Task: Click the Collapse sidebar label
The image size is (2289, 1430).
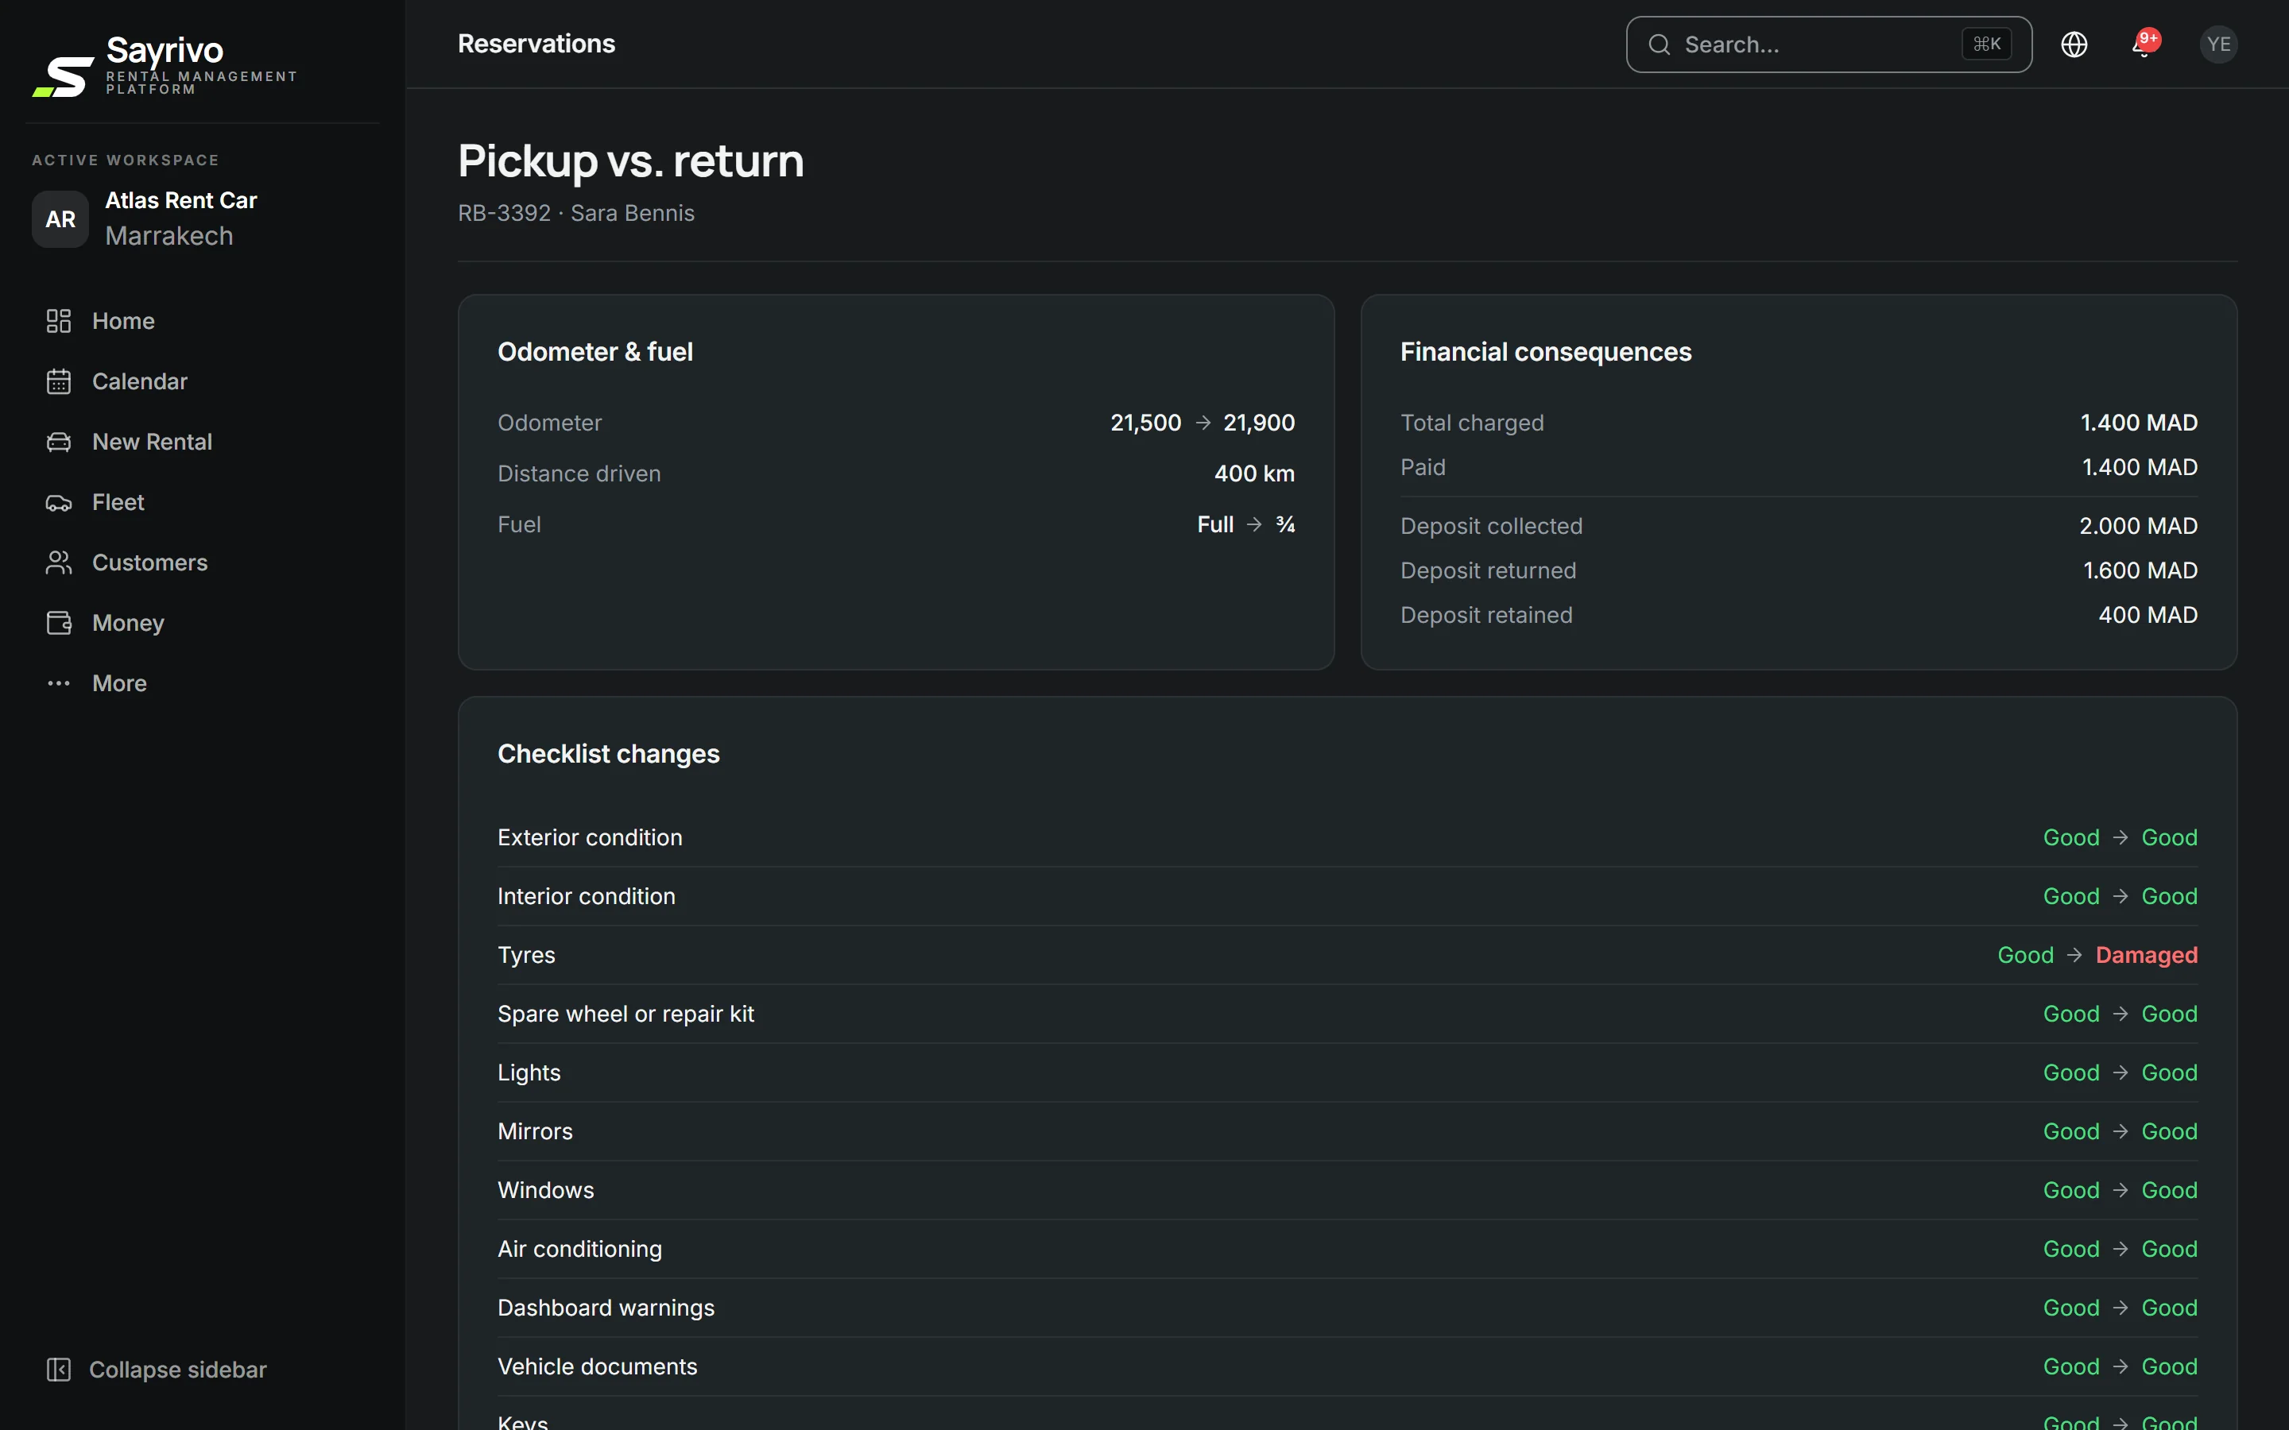Action: click(178, 1370)
